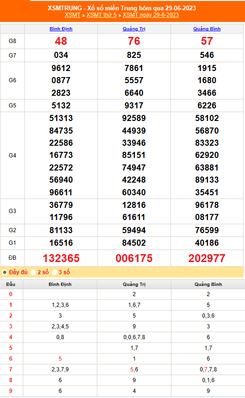Click Bình Định tails 2,3,7,9
Viewport: 245px width, 398px height.
[60, 370]
